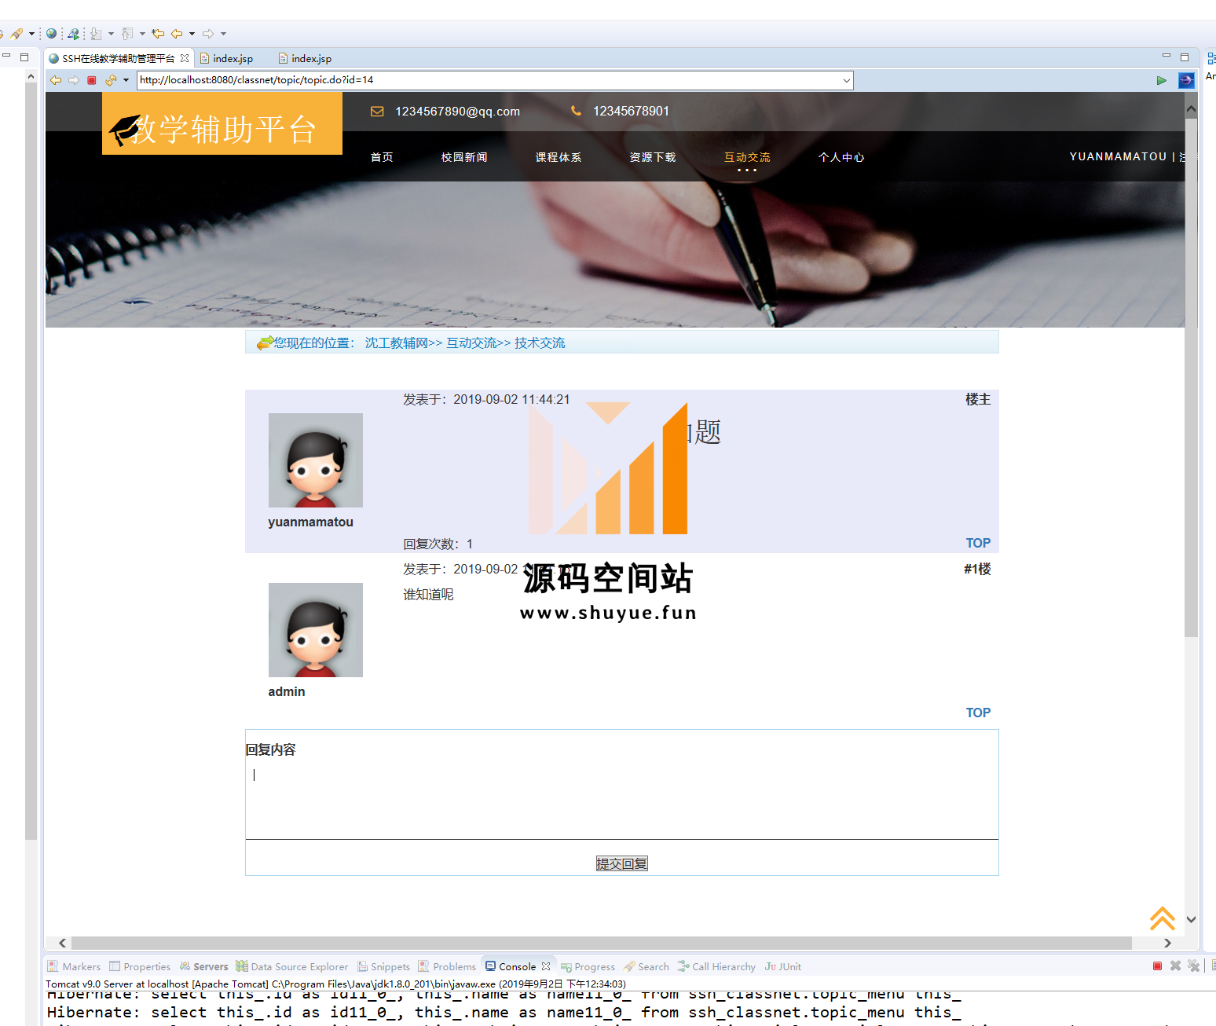The height and width of the screenshot is (1026, 1216).
Task: Click the email envelope icon in header
Action: pos(377,112)
